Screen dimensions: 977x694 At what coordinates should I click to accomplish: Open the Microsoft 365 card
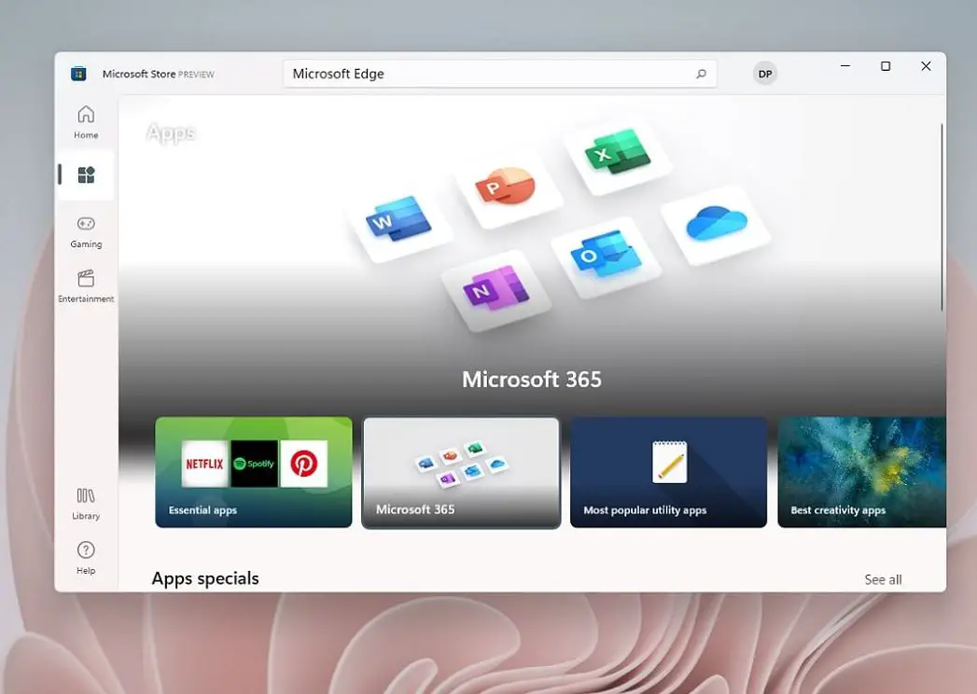tap(461, 472)
